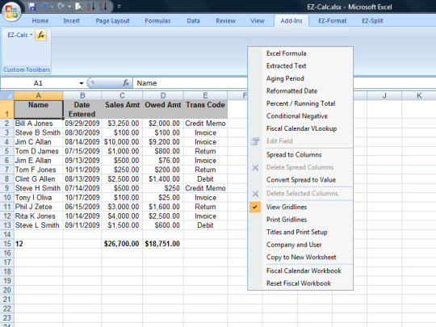Screen dimensions: 436x327
Task: Select column B header
Action: tap(82, 95)
